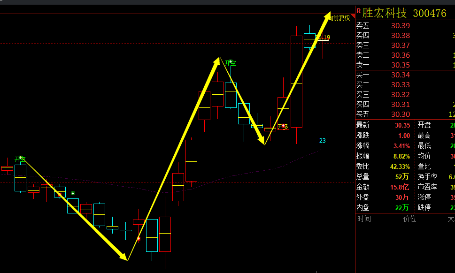The height and width of the screenshot is (273, 455).
Task: Click the 开空 marker at the middle peak
Action: click(230, 62)
